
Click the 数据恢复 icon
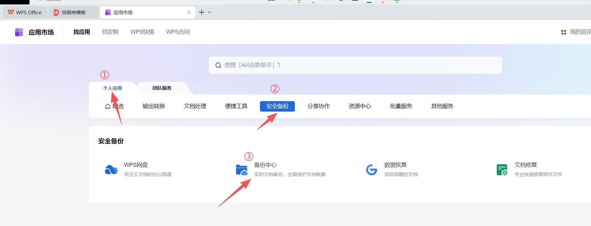372,170
